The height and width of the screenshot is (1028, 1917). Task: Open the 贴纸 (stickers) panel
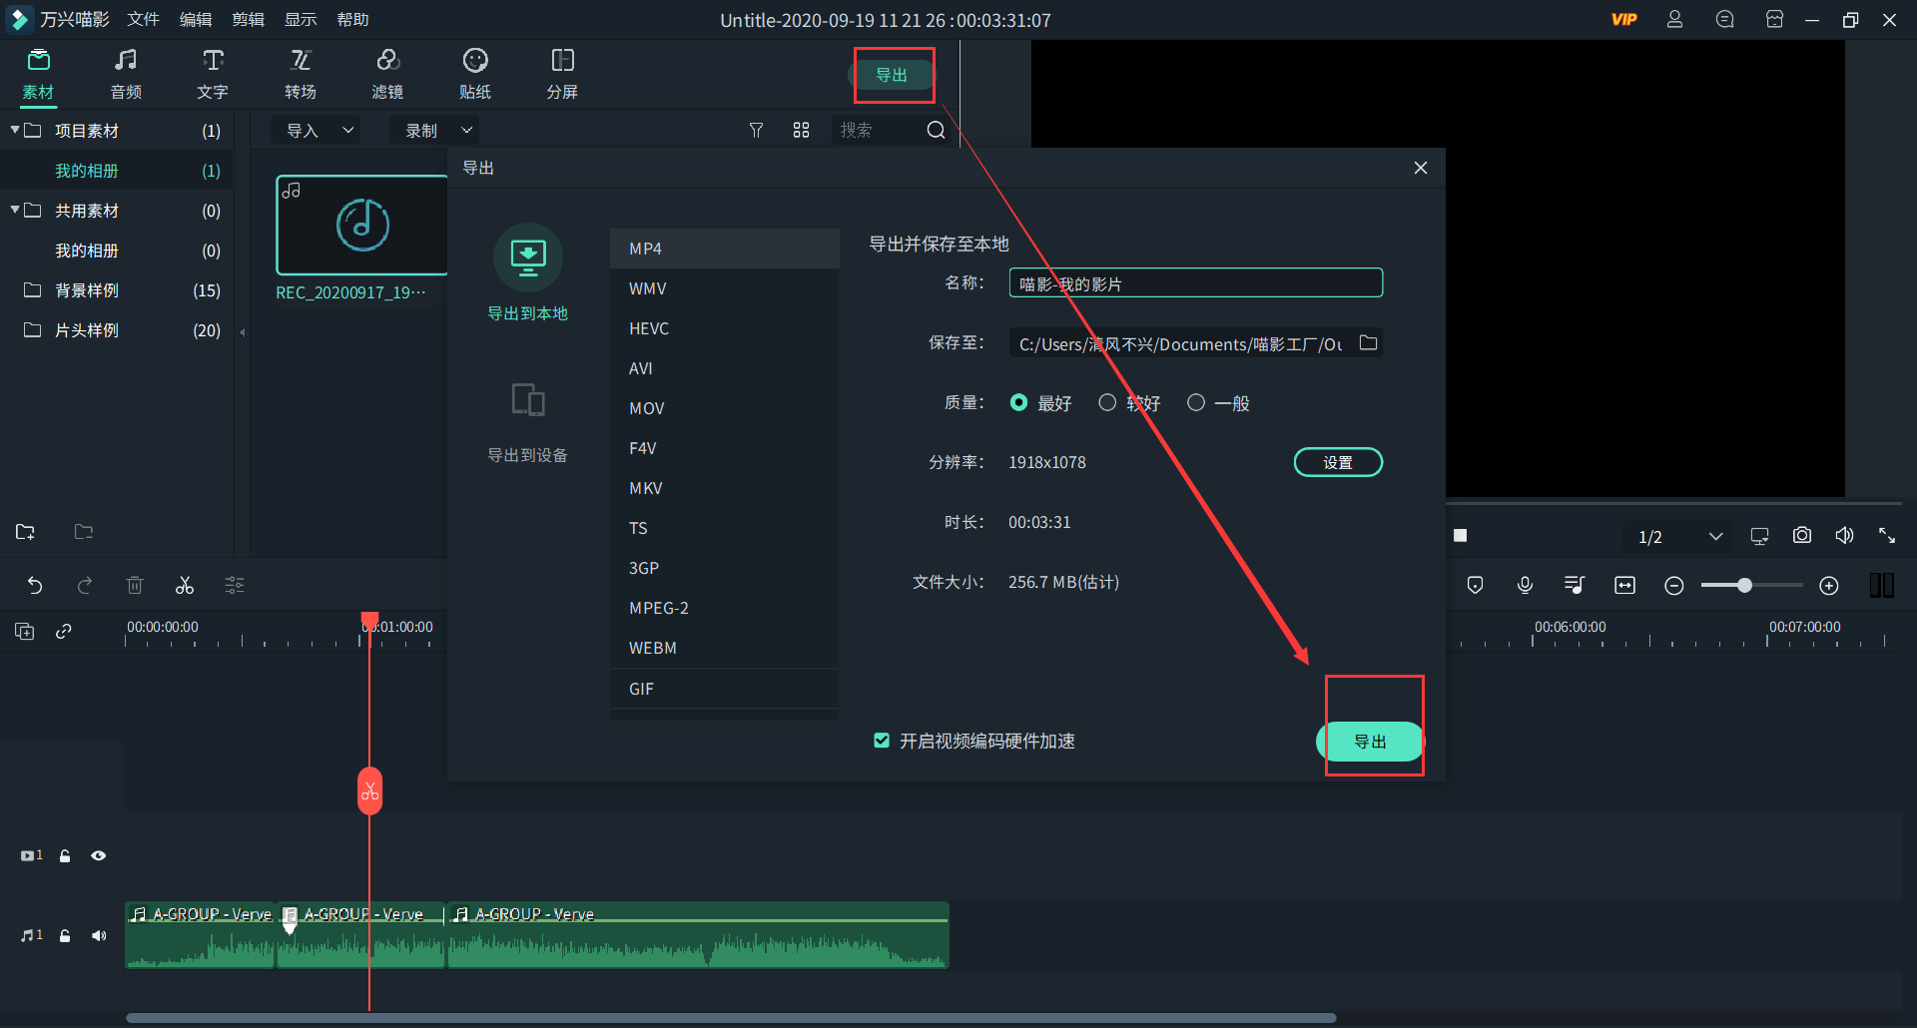click(474, 72)
